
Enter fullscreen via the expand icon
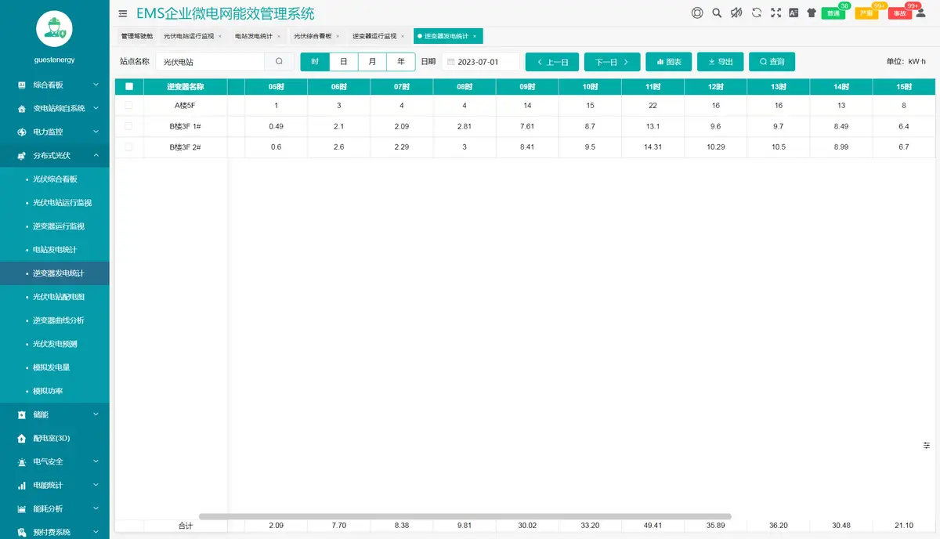tap(776, 13)
